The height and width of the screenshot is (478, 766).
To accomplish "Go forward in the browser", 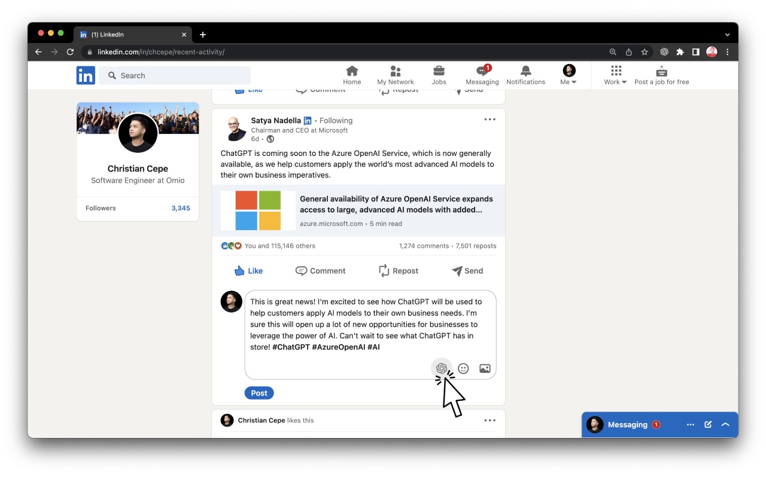I will pos(54,52).
